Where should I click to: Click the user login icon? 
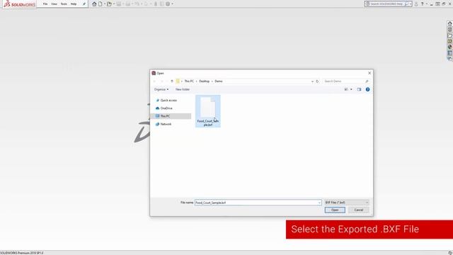[416, 4]
